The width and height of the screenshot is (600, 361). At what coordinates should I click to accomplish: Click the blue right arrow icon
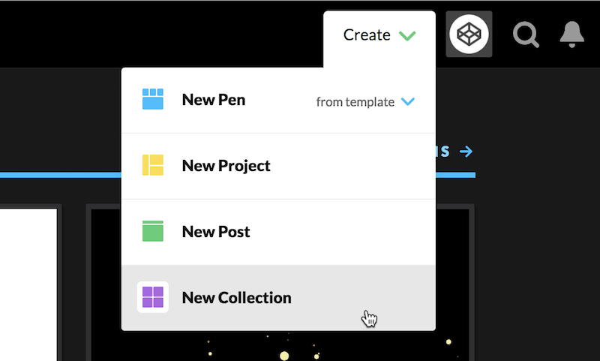[466, 152]
